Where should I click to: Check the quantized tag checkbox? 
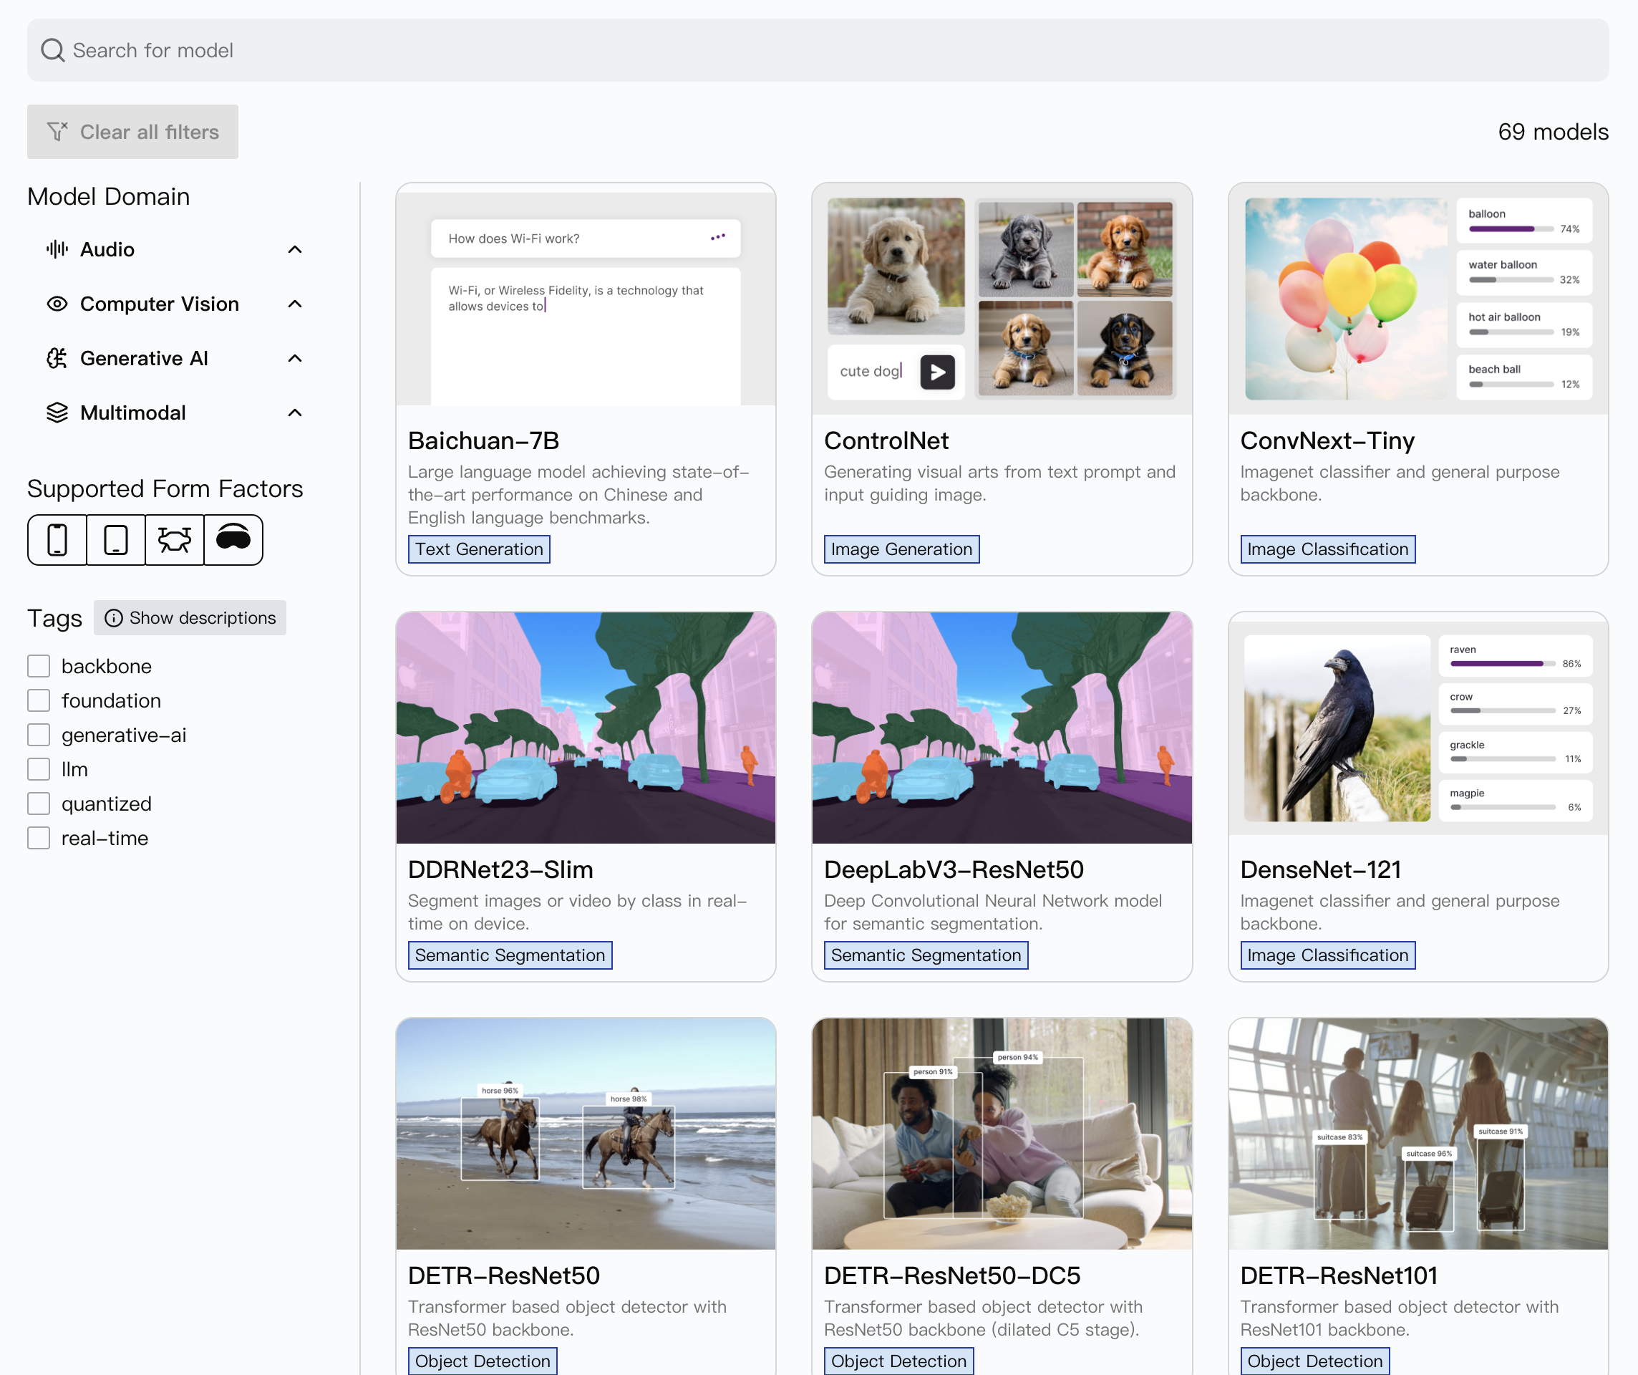tap(38, 803)
